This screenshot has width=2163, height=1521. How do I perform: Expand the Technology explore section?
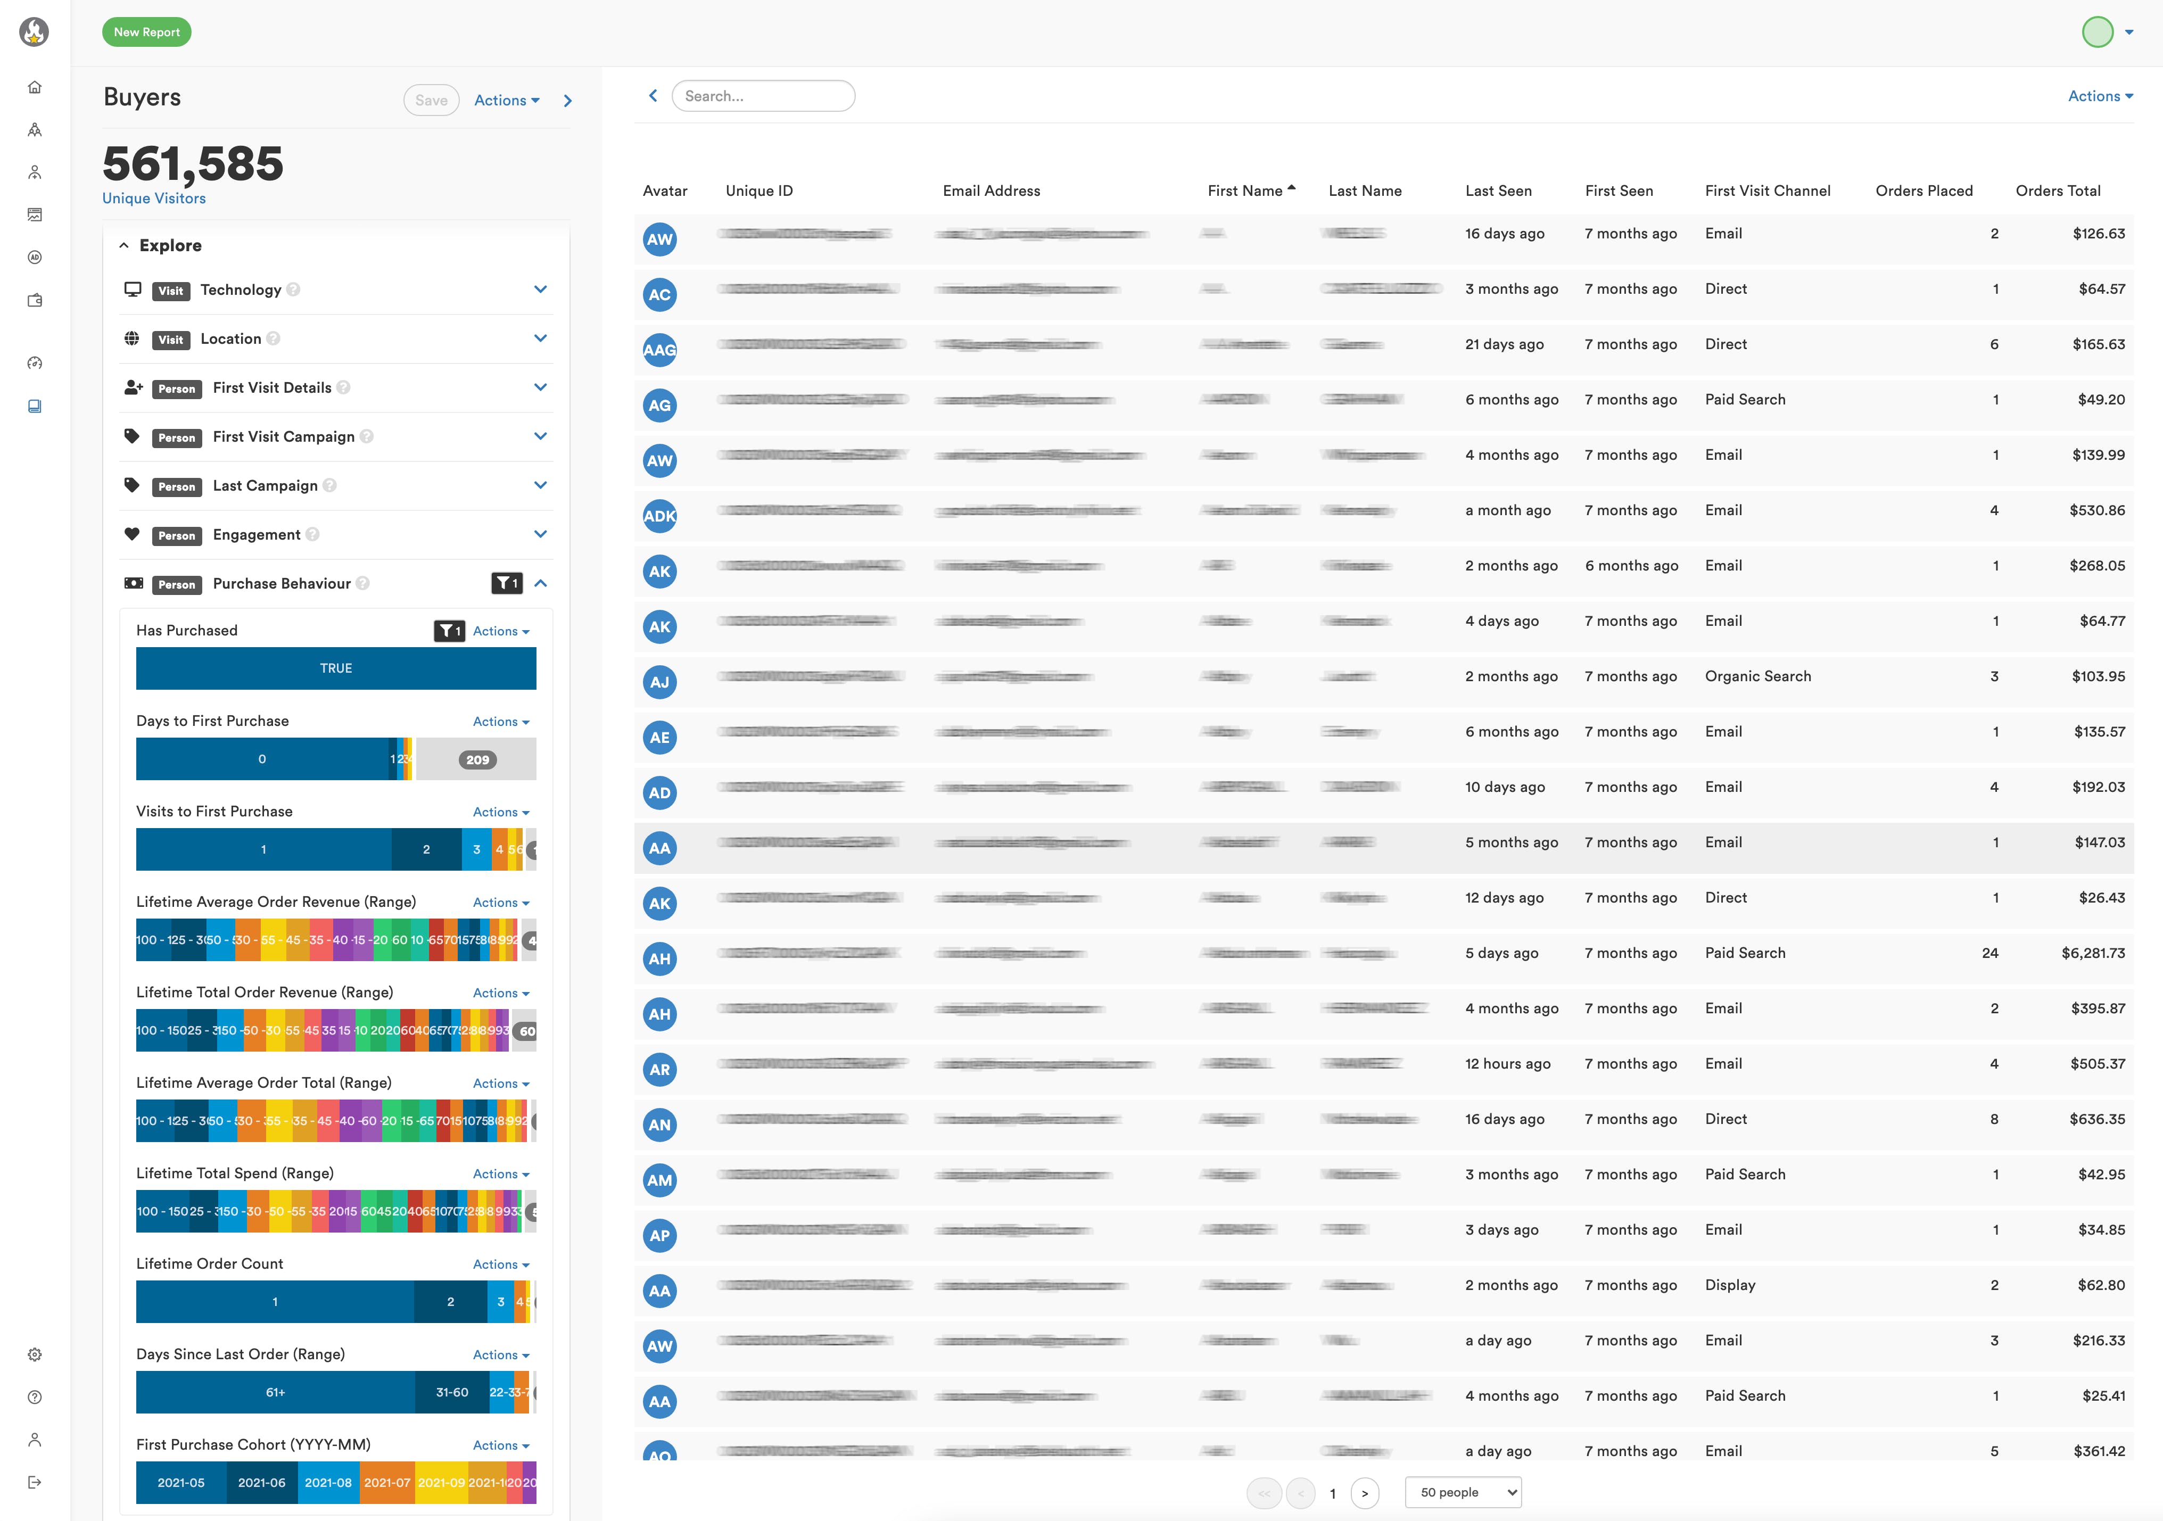(x=540, y=289)
